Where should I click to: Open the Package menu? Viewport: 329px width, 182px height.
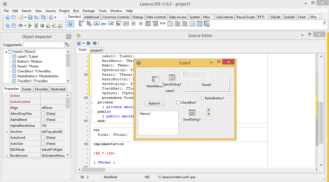(x=89, y=11)
